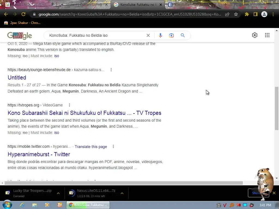Select the KonoSuba: Fukkatsu Google tab
This screenshot has width=279, height=209.
coord(138,5)
